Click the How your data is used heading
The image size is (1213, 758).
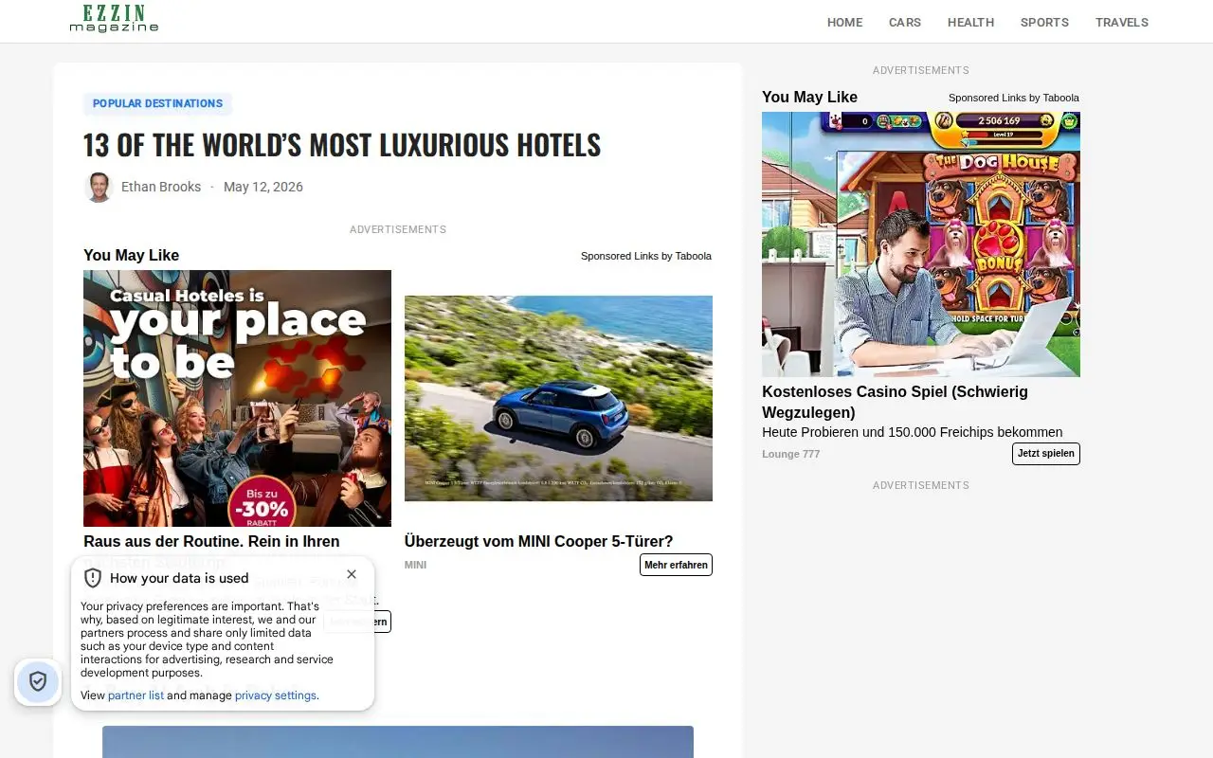coord(179,578)
